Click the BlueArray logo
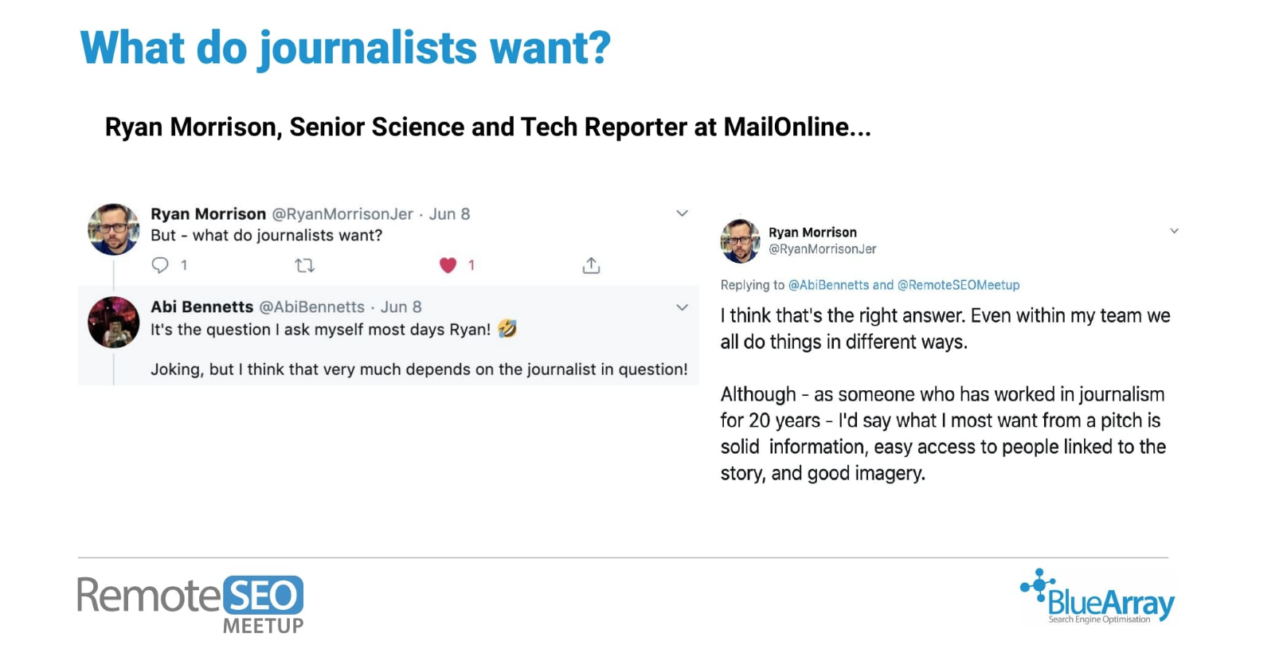1287x645 pixels. pos(1097,596)
